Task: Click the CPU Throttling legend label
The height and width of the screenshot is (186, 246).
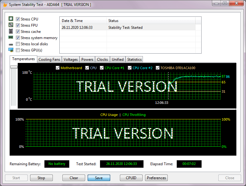Action: click(134, 115)
